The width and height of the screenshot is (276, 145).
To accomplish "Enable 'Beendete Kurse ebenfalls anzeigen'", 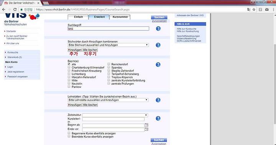I will coord(69,136).
